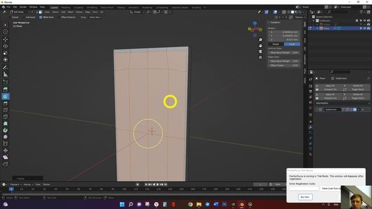Select the Transform tool
372x209 pixels.
click(x=5, y=60)
